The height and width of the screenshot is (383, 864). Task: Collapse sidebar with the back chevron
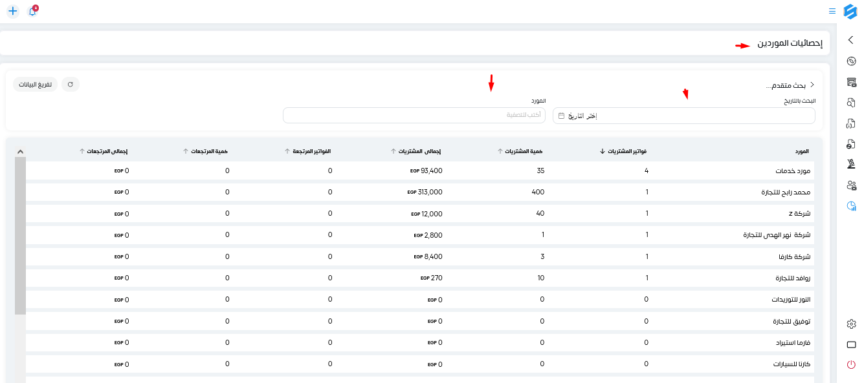pos(851,40)
